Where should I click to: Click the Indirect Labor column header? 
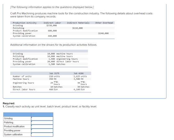[x=52, y=23]
